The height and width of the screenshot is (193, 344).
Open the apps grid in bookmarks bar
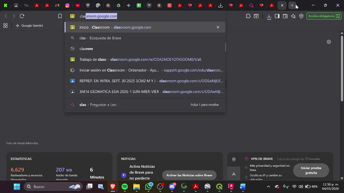click(5, 25)
